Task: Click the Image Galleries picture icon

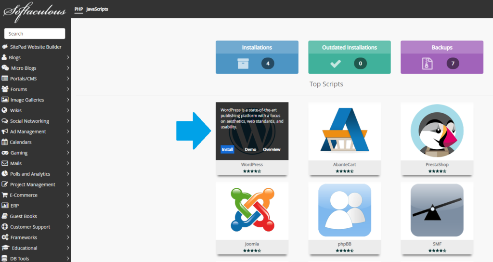Action: (x=5, y=100)
